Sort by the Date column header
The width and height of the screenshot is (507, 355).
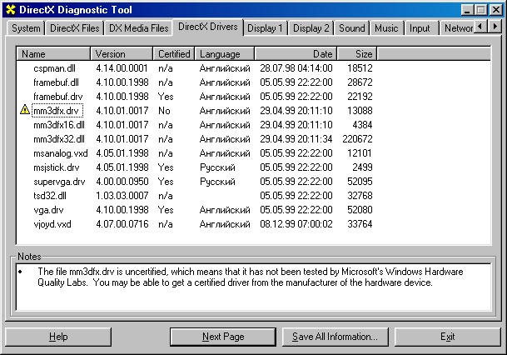pyautogui.click(x=295, y=54)
